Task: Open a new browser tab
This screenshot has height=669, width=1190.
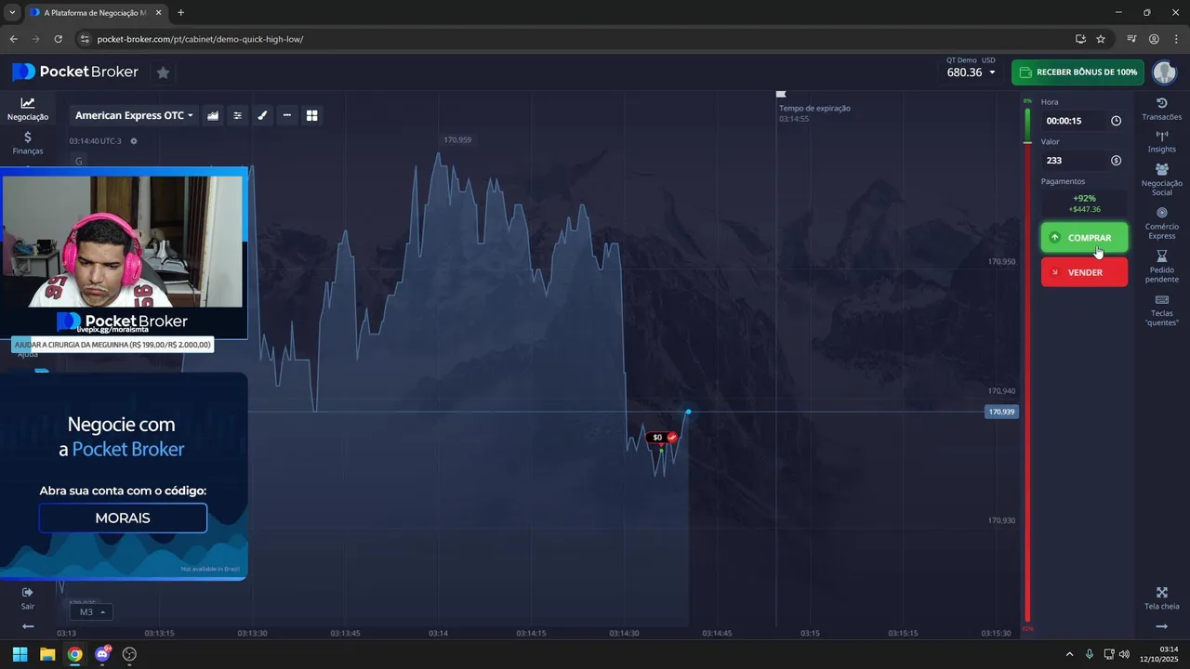Action: (180, 13)
